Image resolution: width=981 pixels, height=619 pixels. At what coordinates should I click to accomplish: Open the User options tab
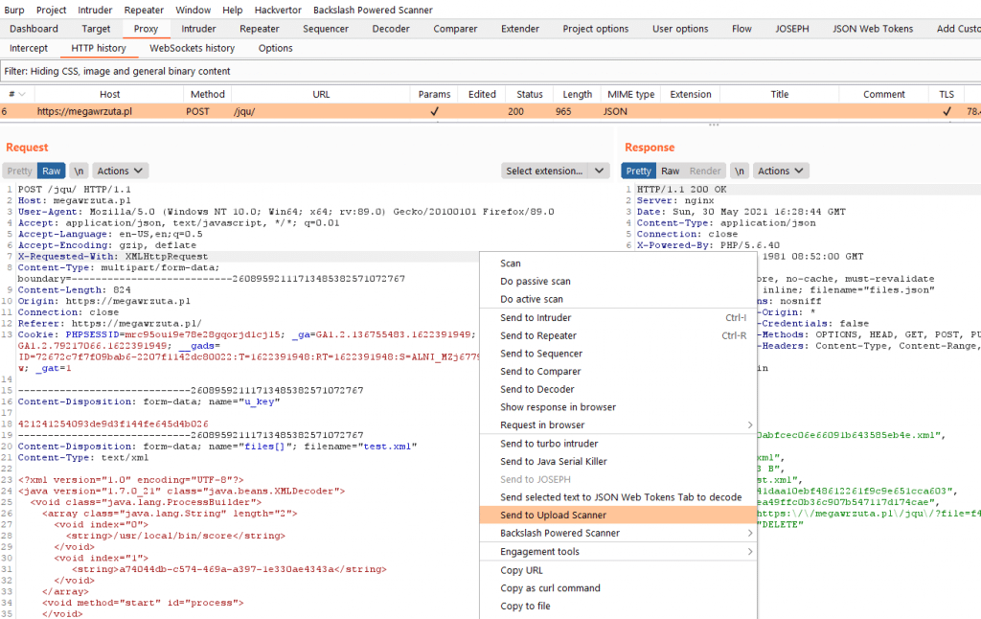click(x=680, y=29)
